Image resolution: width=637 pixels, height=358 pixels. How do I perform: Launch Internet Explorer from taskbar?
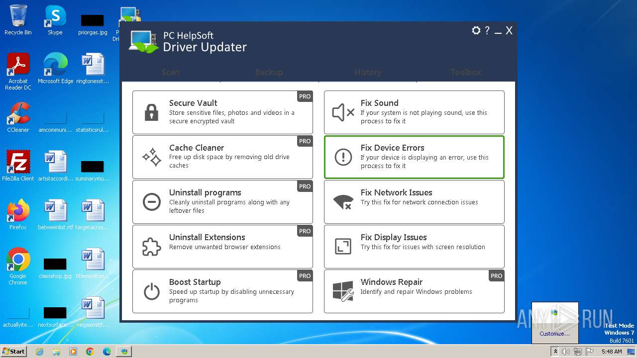tap(39, 352)
